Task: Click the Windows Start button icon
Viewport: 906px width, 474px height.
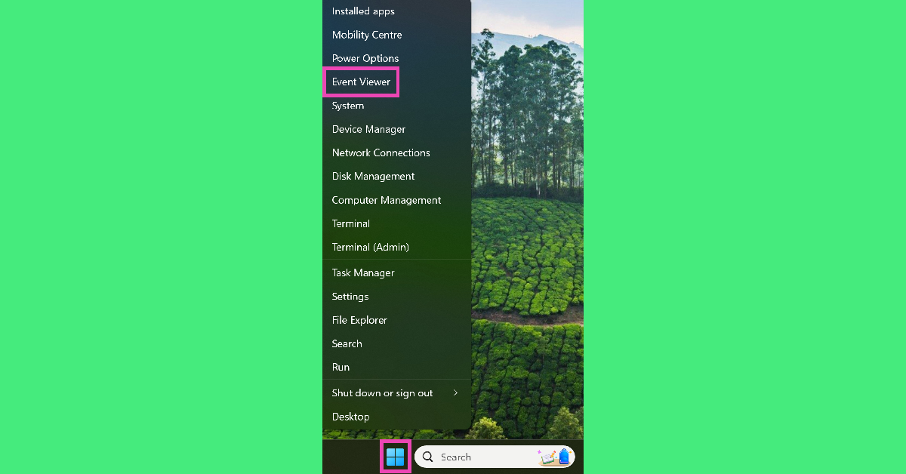Action: pyautogui.click(x=396, y=457)
